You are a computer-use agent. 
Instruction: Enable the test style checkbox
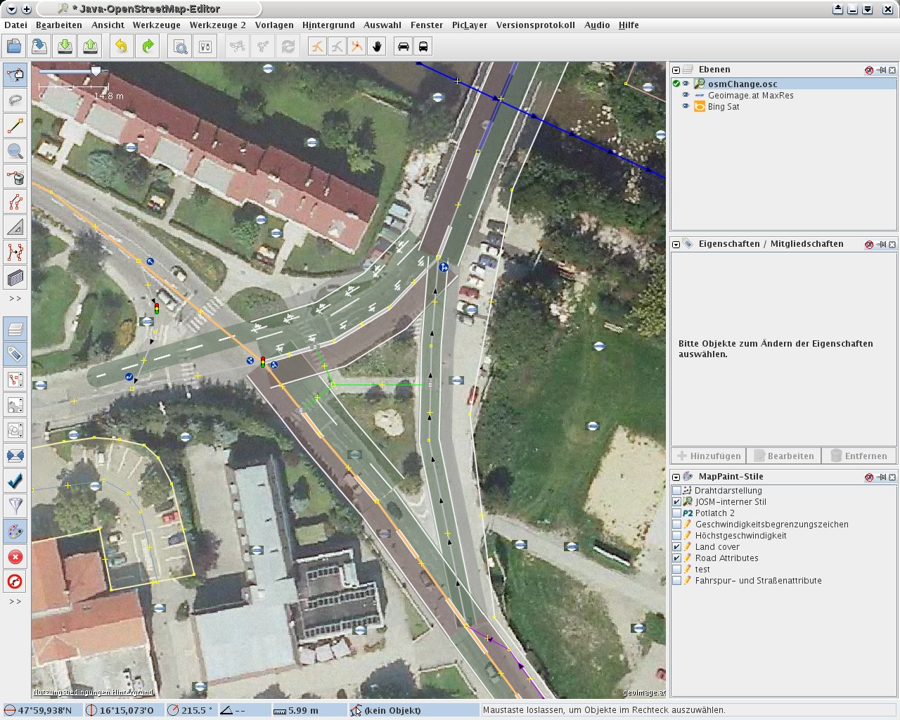(x=677, y=570)
